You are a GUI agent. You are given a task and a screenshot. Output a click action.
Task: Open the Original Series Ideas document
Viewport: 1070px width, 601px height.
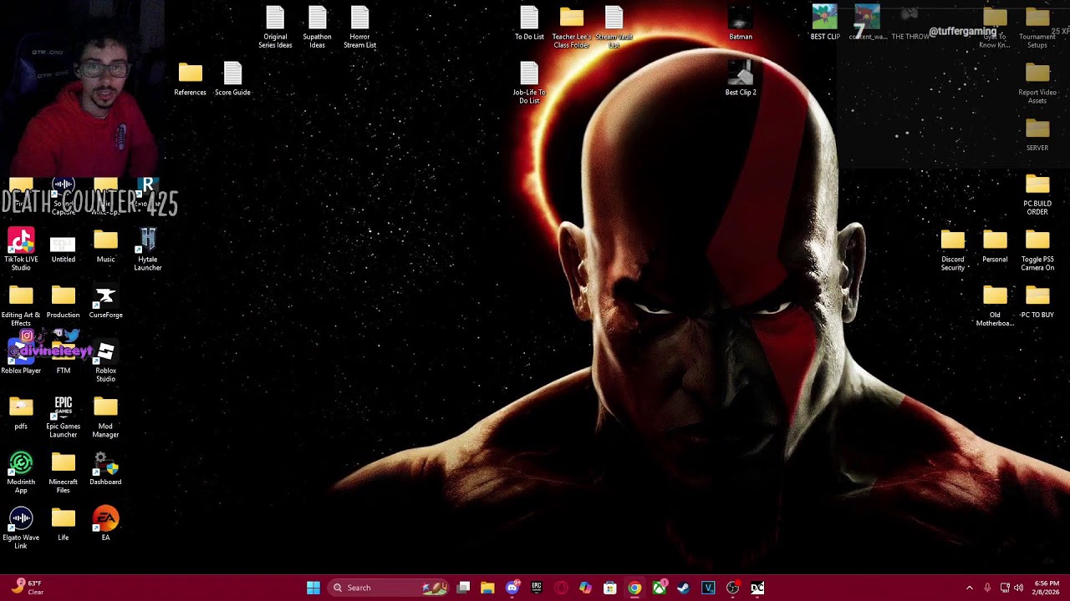click(275, 28)
